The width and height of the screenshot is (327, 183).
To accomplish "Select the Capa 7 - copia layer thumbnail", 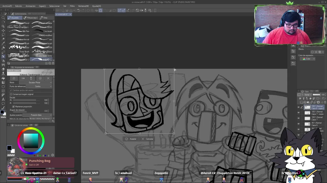I will tap(307, 113).
